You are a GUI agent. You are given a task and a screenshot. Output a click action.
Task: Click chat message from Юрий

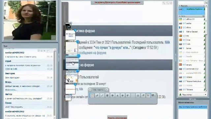click(x=29, y=65)
